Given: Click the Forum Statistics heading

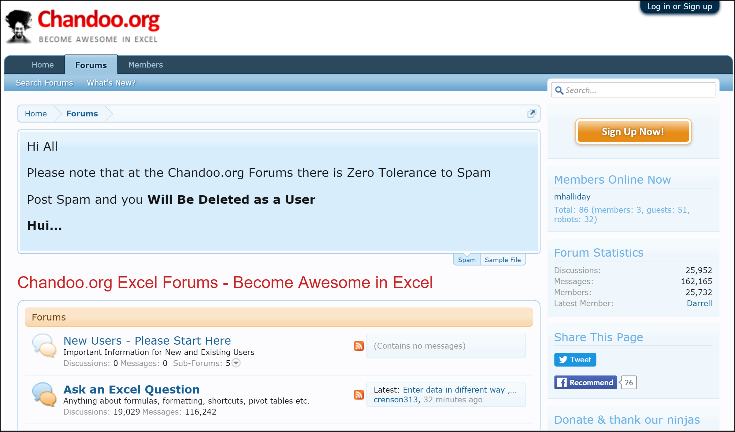Looking at the screenshot, I should coord(599,253).
